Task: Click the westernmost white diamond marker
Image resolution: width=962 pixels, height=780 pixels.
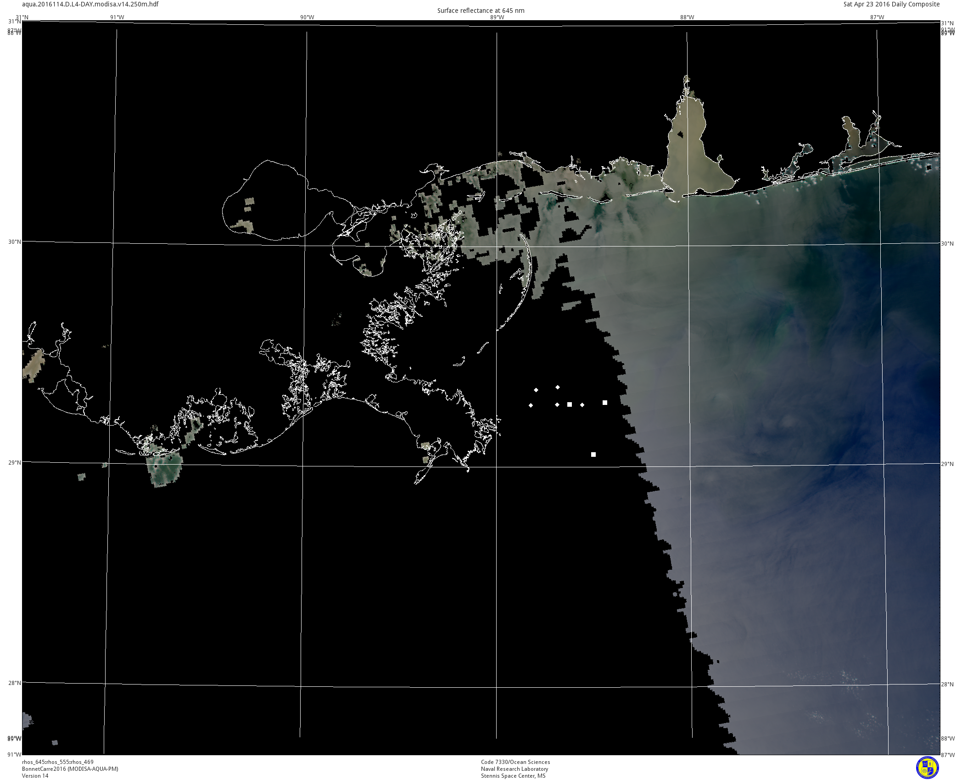Action: coord(531,405)
